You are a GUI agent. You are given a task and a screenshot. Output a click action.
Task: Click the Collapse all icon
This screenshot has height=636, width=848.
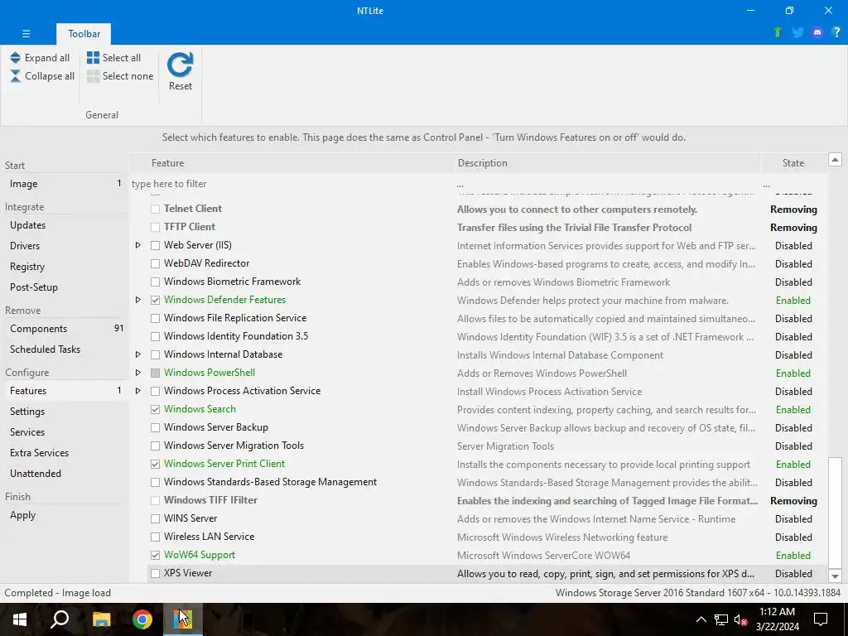point(15,76)
